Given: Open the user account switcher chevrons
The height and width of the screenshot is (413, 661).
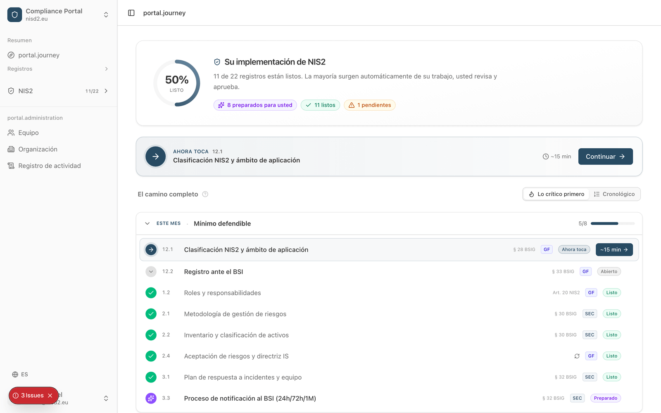Looking at the screenshot, I should tap(106, 398).
